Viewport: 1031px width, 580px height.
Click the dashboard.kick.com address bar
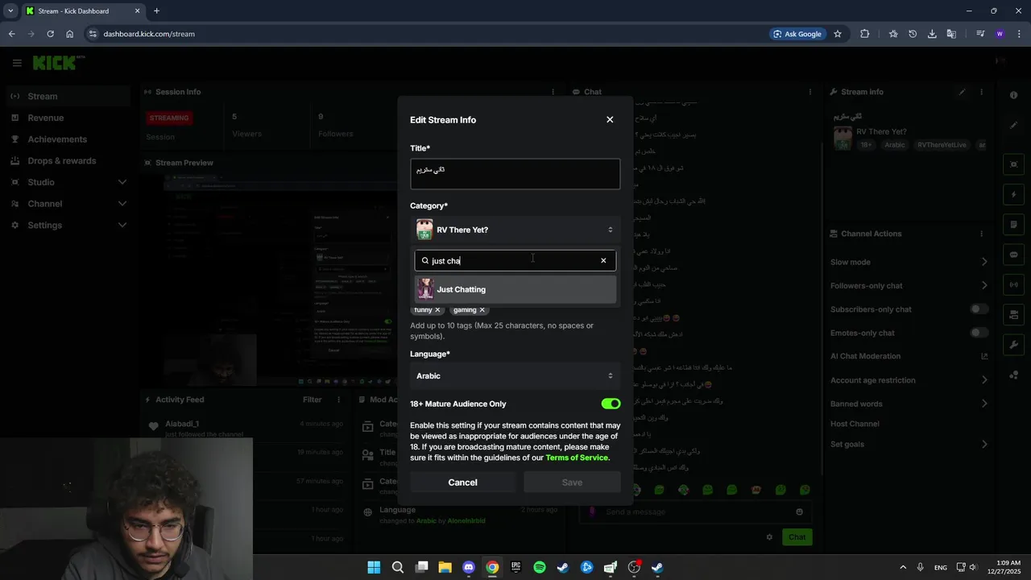425,34
